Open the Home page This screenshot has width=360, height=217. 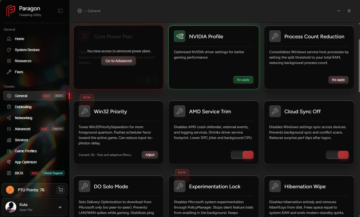34,39
